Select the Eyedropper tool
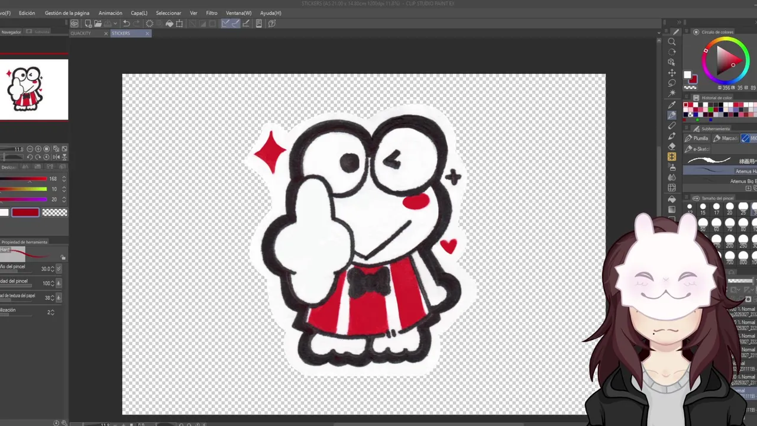The width and height of the screenshot is (757, 426). pos(672,105)
